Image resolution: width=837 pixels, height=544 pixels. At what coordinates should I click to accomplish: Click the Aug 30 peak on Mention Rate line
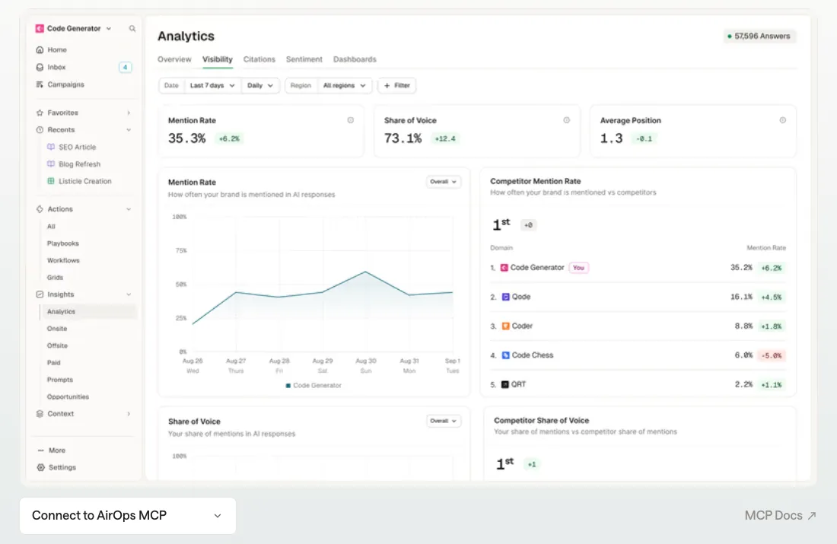(x=366, y=272)
